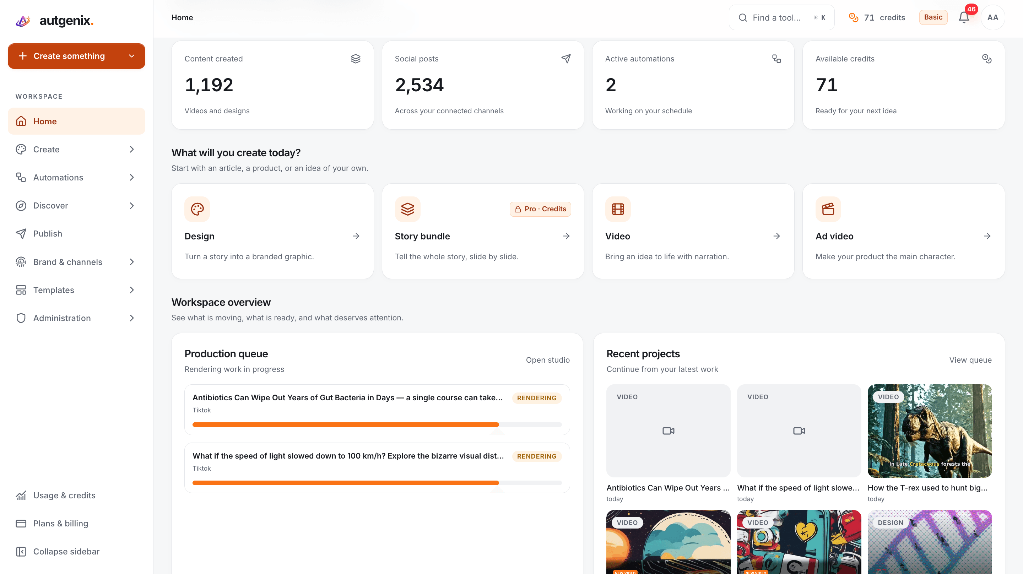Screen dimensions: 1023x574
Task: Click the Pro · Credits badge
Action: pos(540,209)
